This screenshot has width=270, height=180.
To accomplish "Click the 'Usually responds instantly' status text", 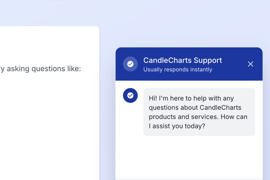I will click(178, 70).
